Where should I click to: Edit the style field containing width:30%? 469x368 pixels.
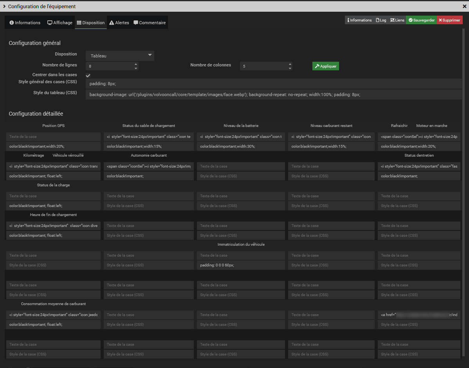point(241,146)
